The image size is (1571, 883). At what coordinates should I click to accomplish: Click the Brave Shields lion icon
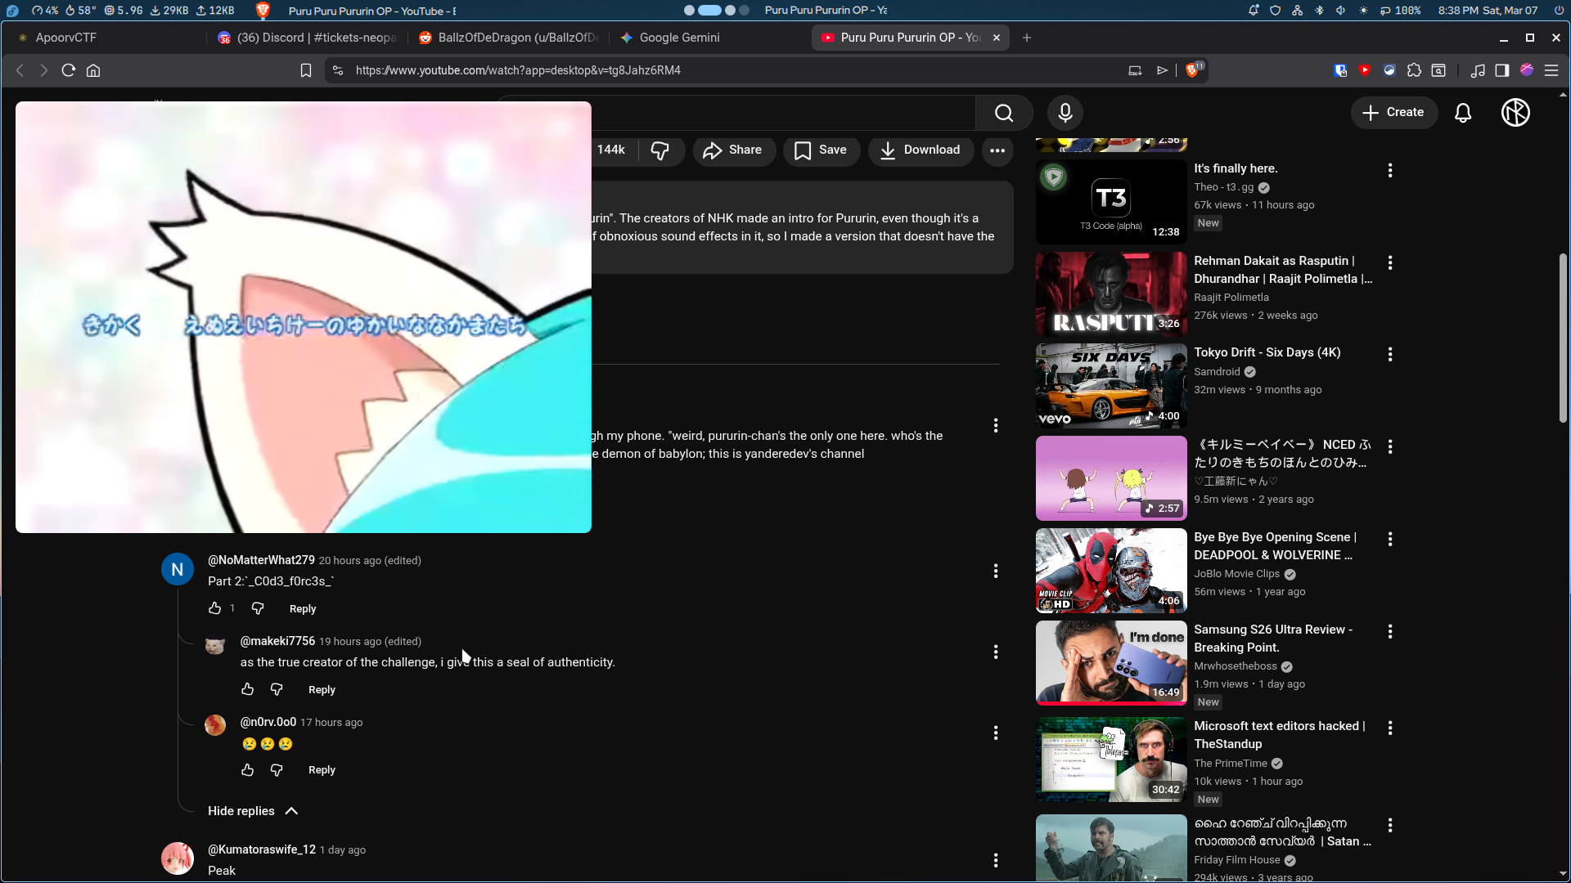click(x=1192, y=70)
